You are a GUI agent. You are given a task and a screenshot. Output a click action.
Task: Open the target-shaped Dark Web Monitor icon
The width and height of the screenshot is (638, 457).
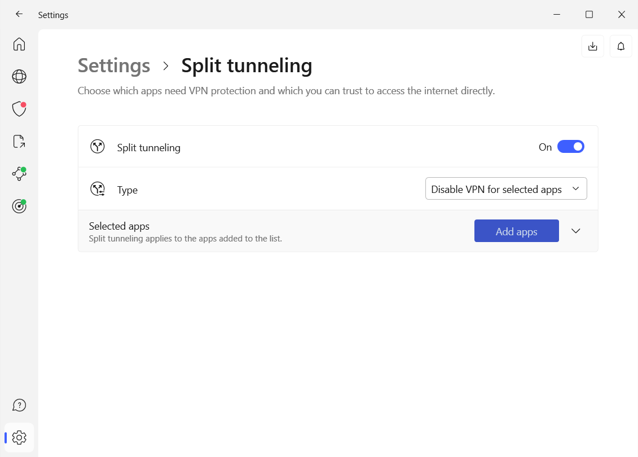(x=19, y=206)
